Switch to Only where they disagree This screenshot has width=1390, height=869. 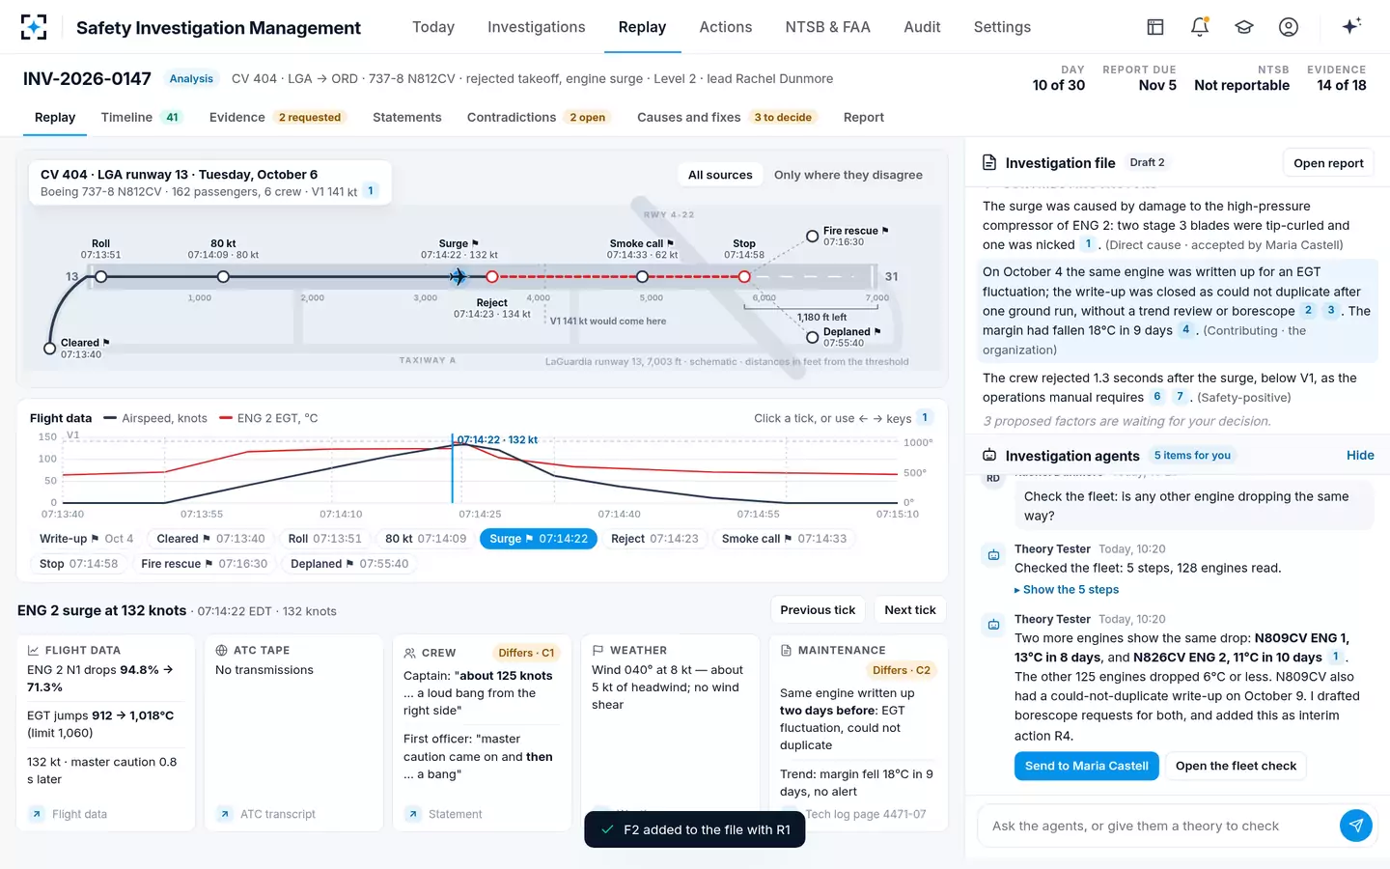[848, 175]
